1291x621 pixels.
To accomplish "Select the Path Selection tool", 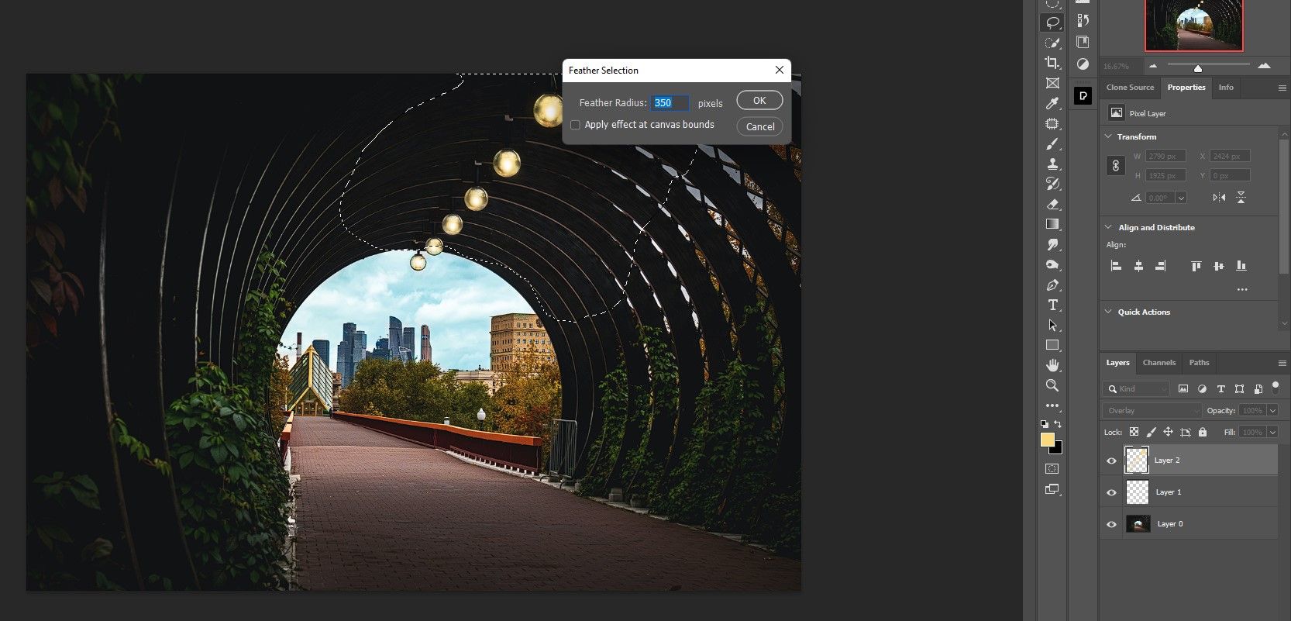I will (1052, 325).
